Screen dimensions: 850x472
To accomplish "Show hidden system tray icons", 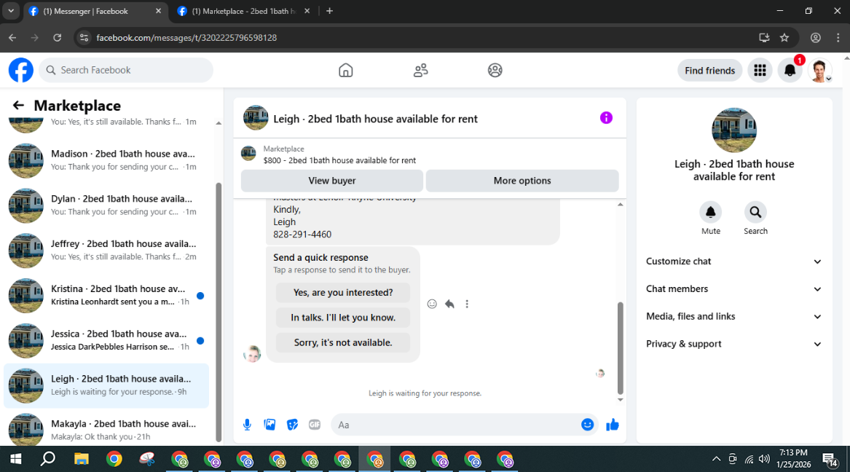I will pos(716,459).
